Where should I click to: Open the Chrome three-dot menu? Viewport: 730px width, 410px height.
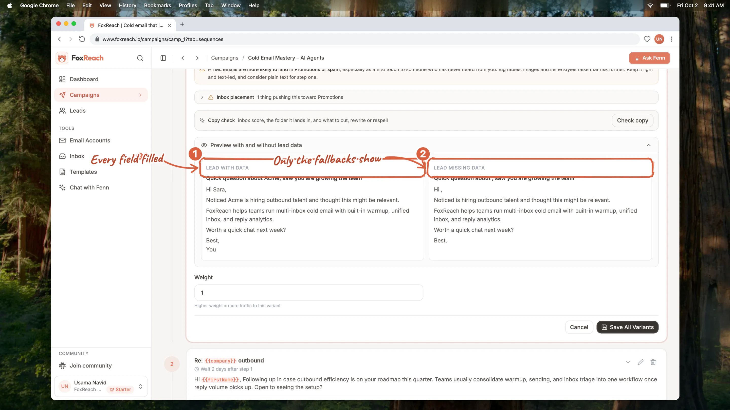671,39
